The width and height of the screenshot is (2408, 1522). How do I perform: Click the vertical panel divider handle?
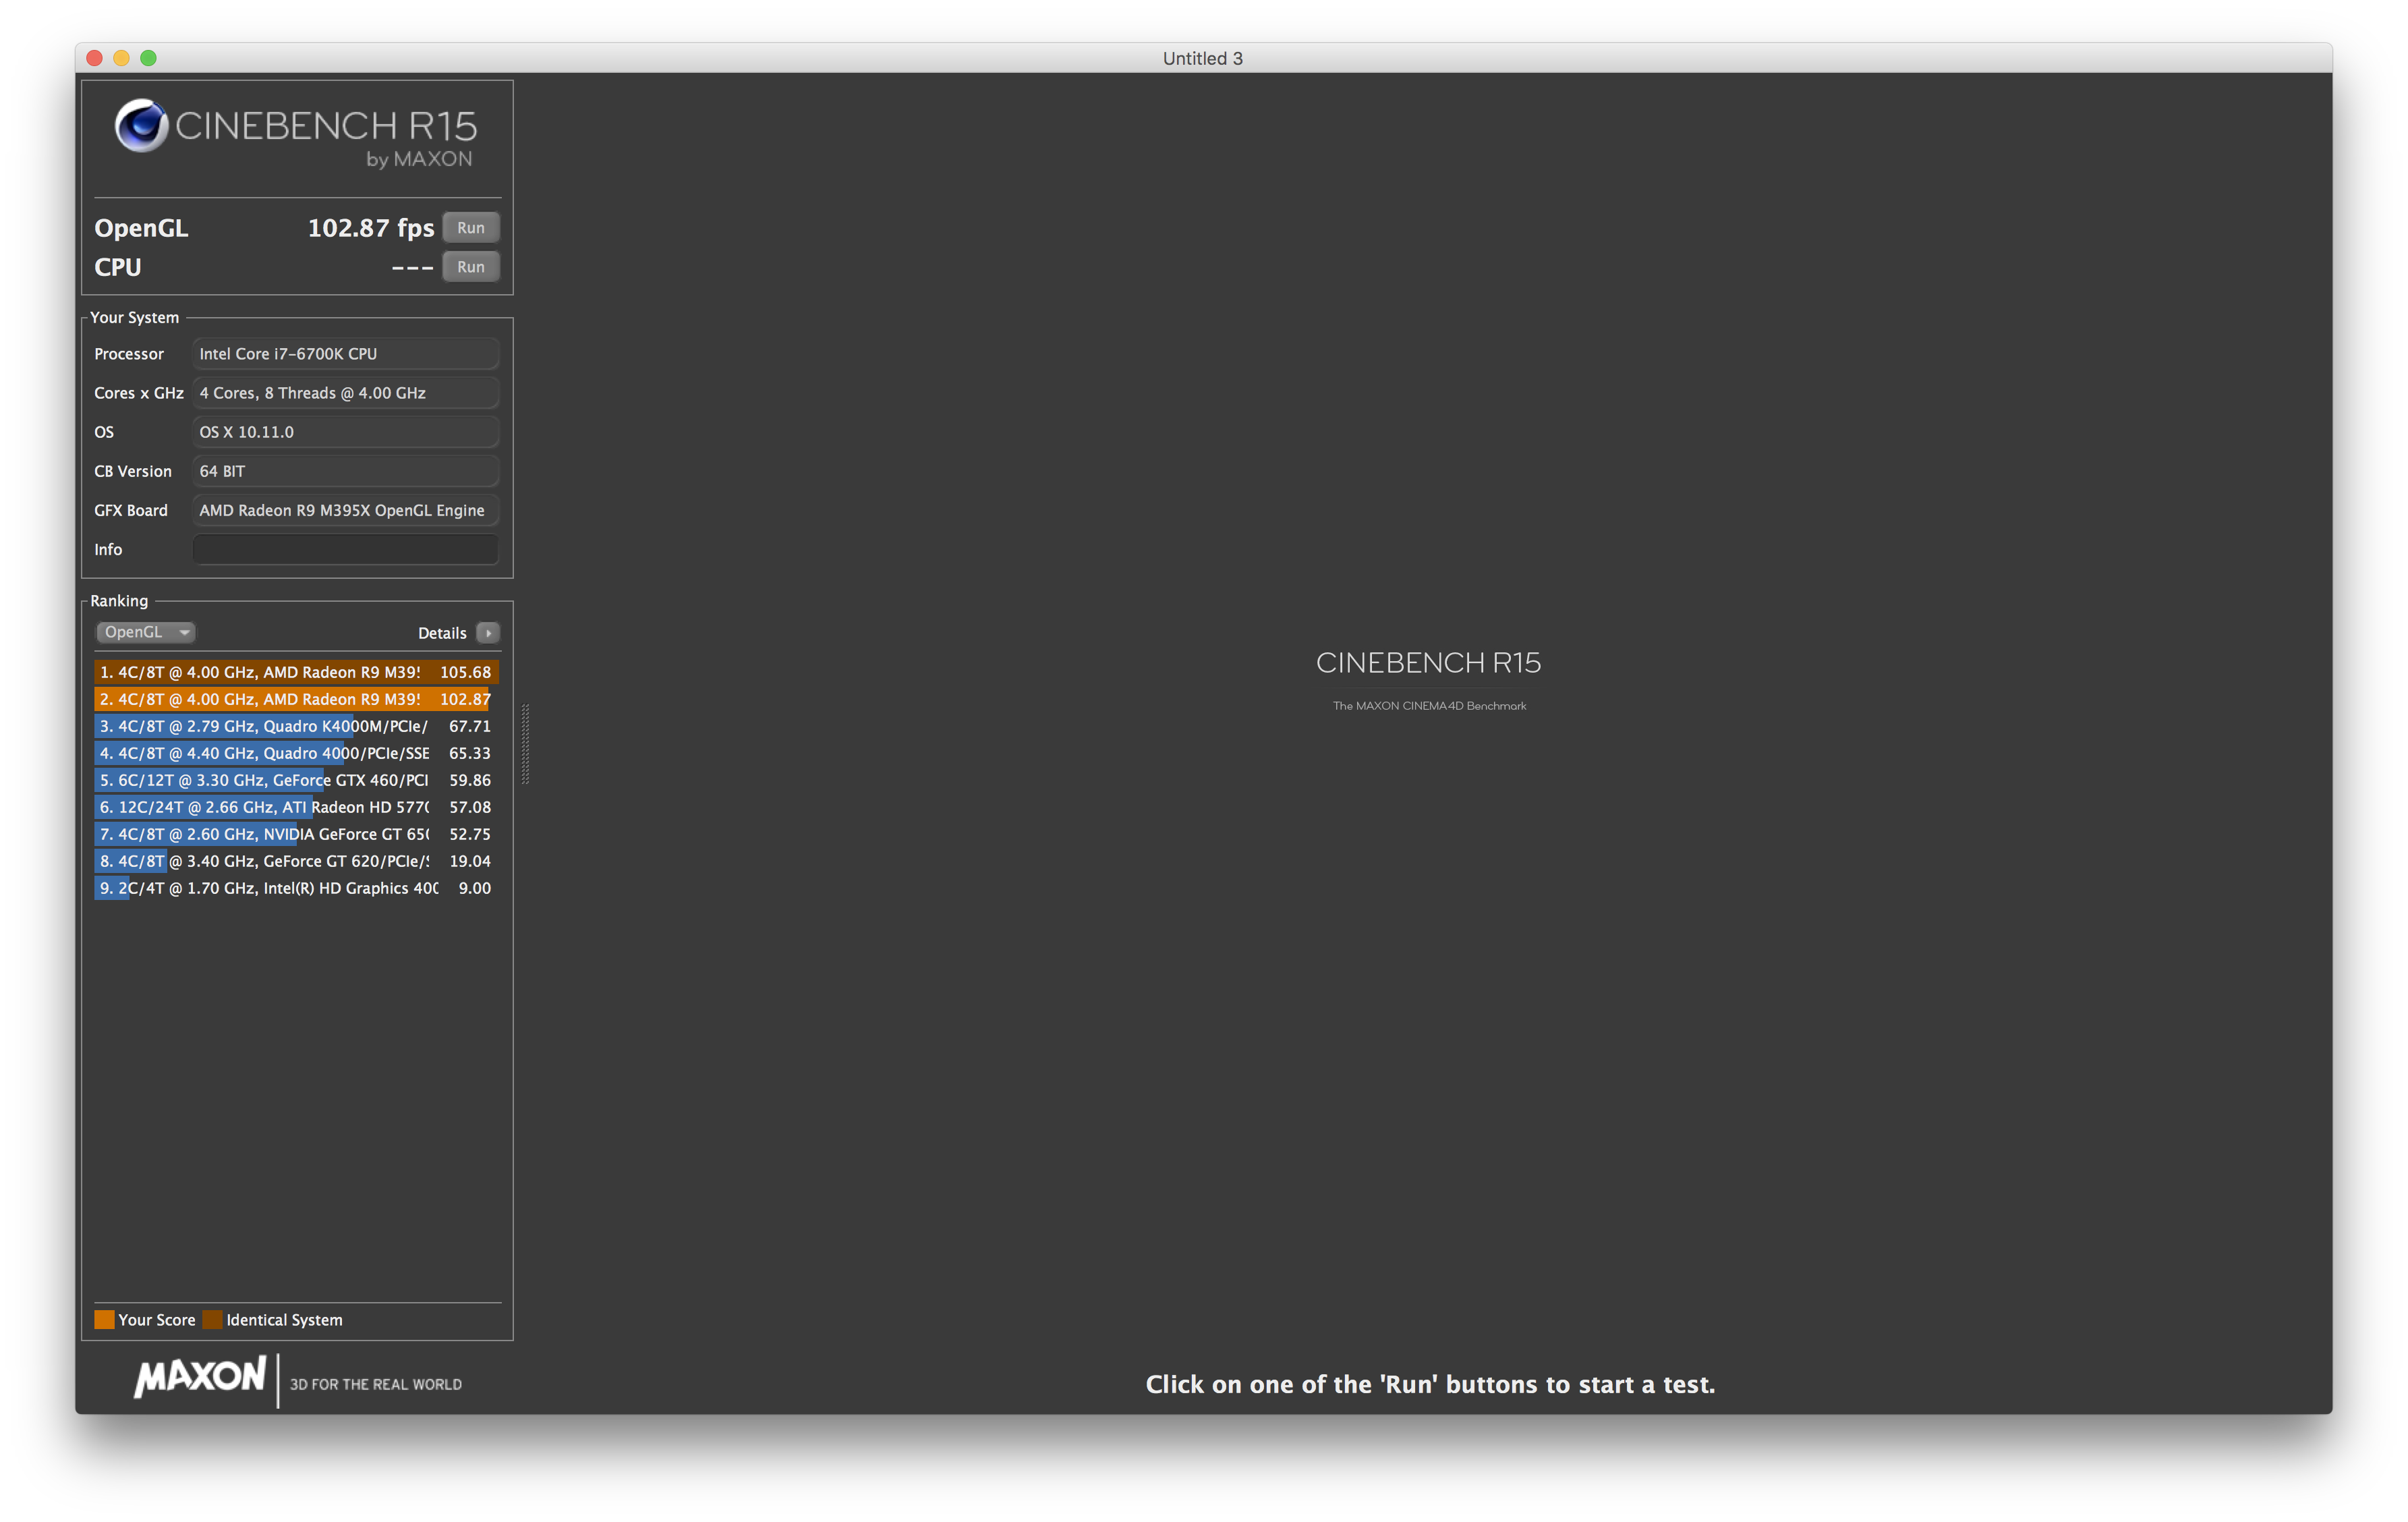click(x=525, y=744)
